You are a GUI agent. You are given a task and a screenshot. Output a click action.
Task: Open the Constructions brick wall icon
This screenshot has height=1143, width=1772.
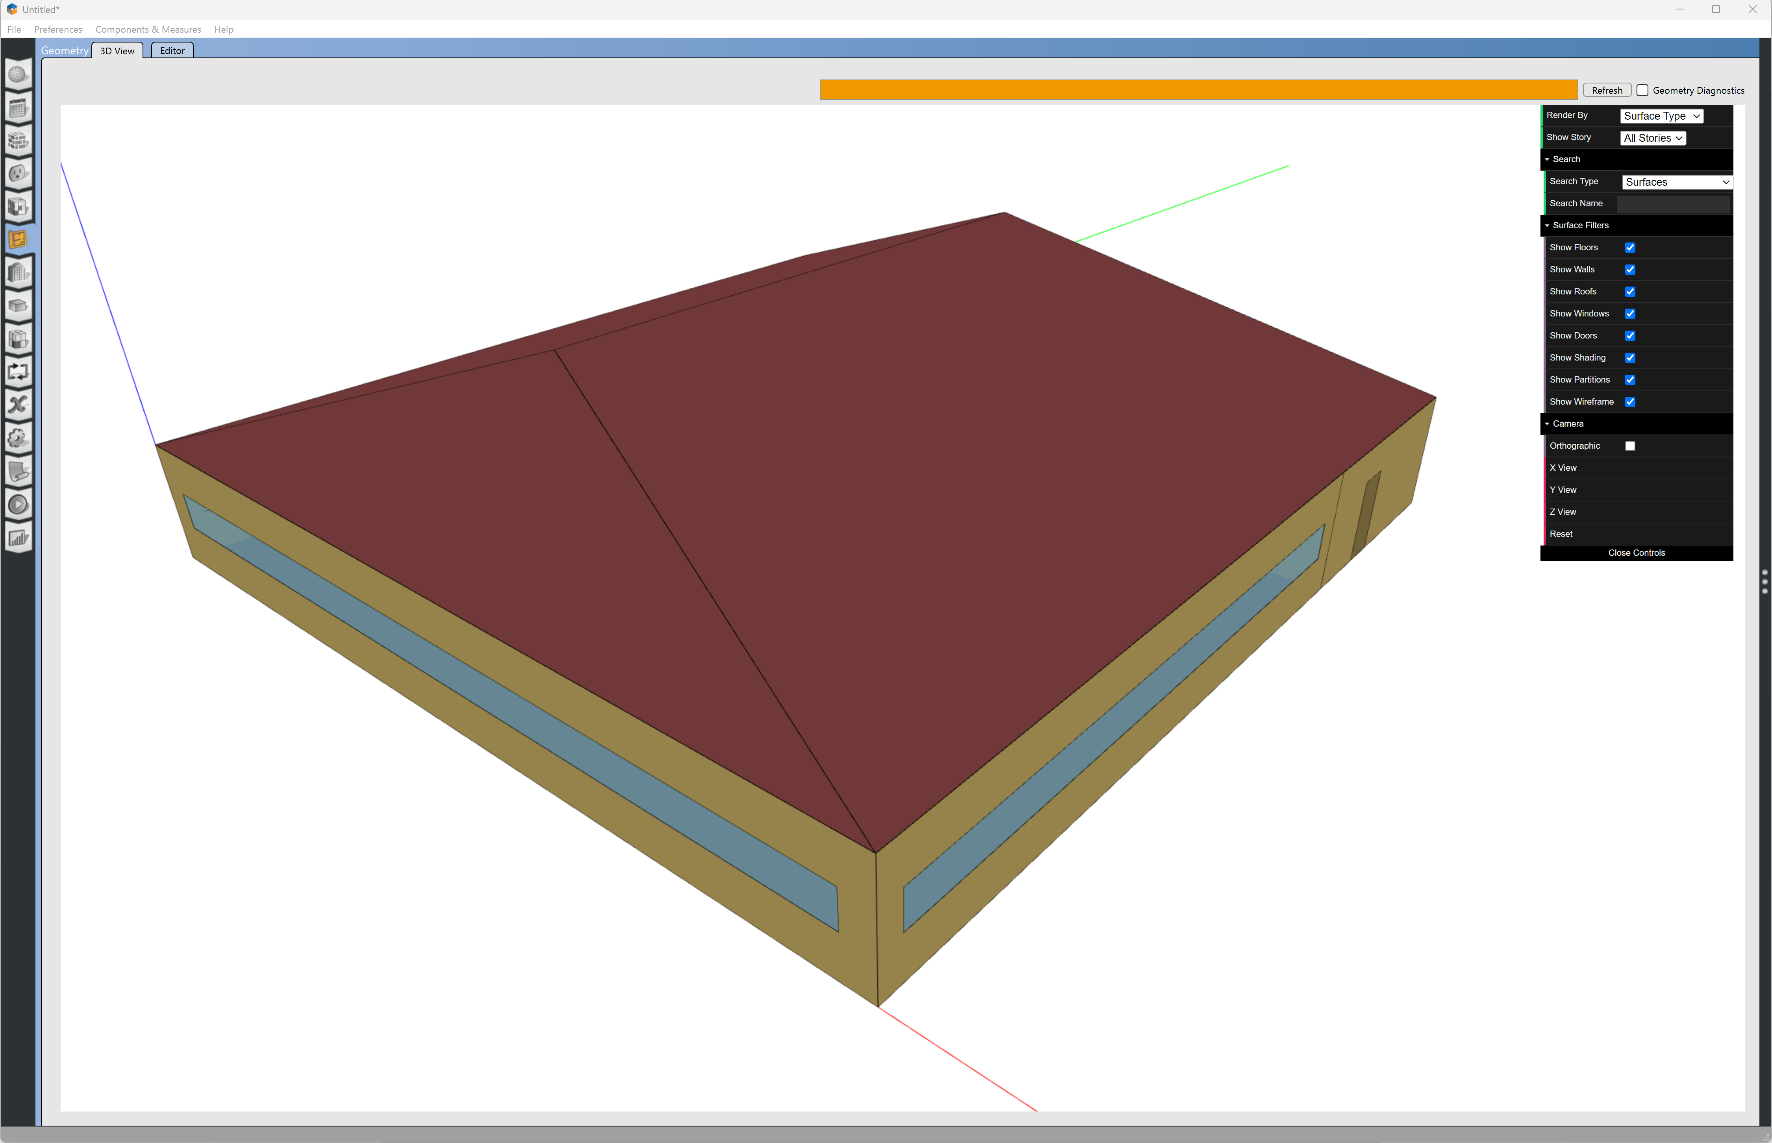pyautogui.click(x=18, y=140)
